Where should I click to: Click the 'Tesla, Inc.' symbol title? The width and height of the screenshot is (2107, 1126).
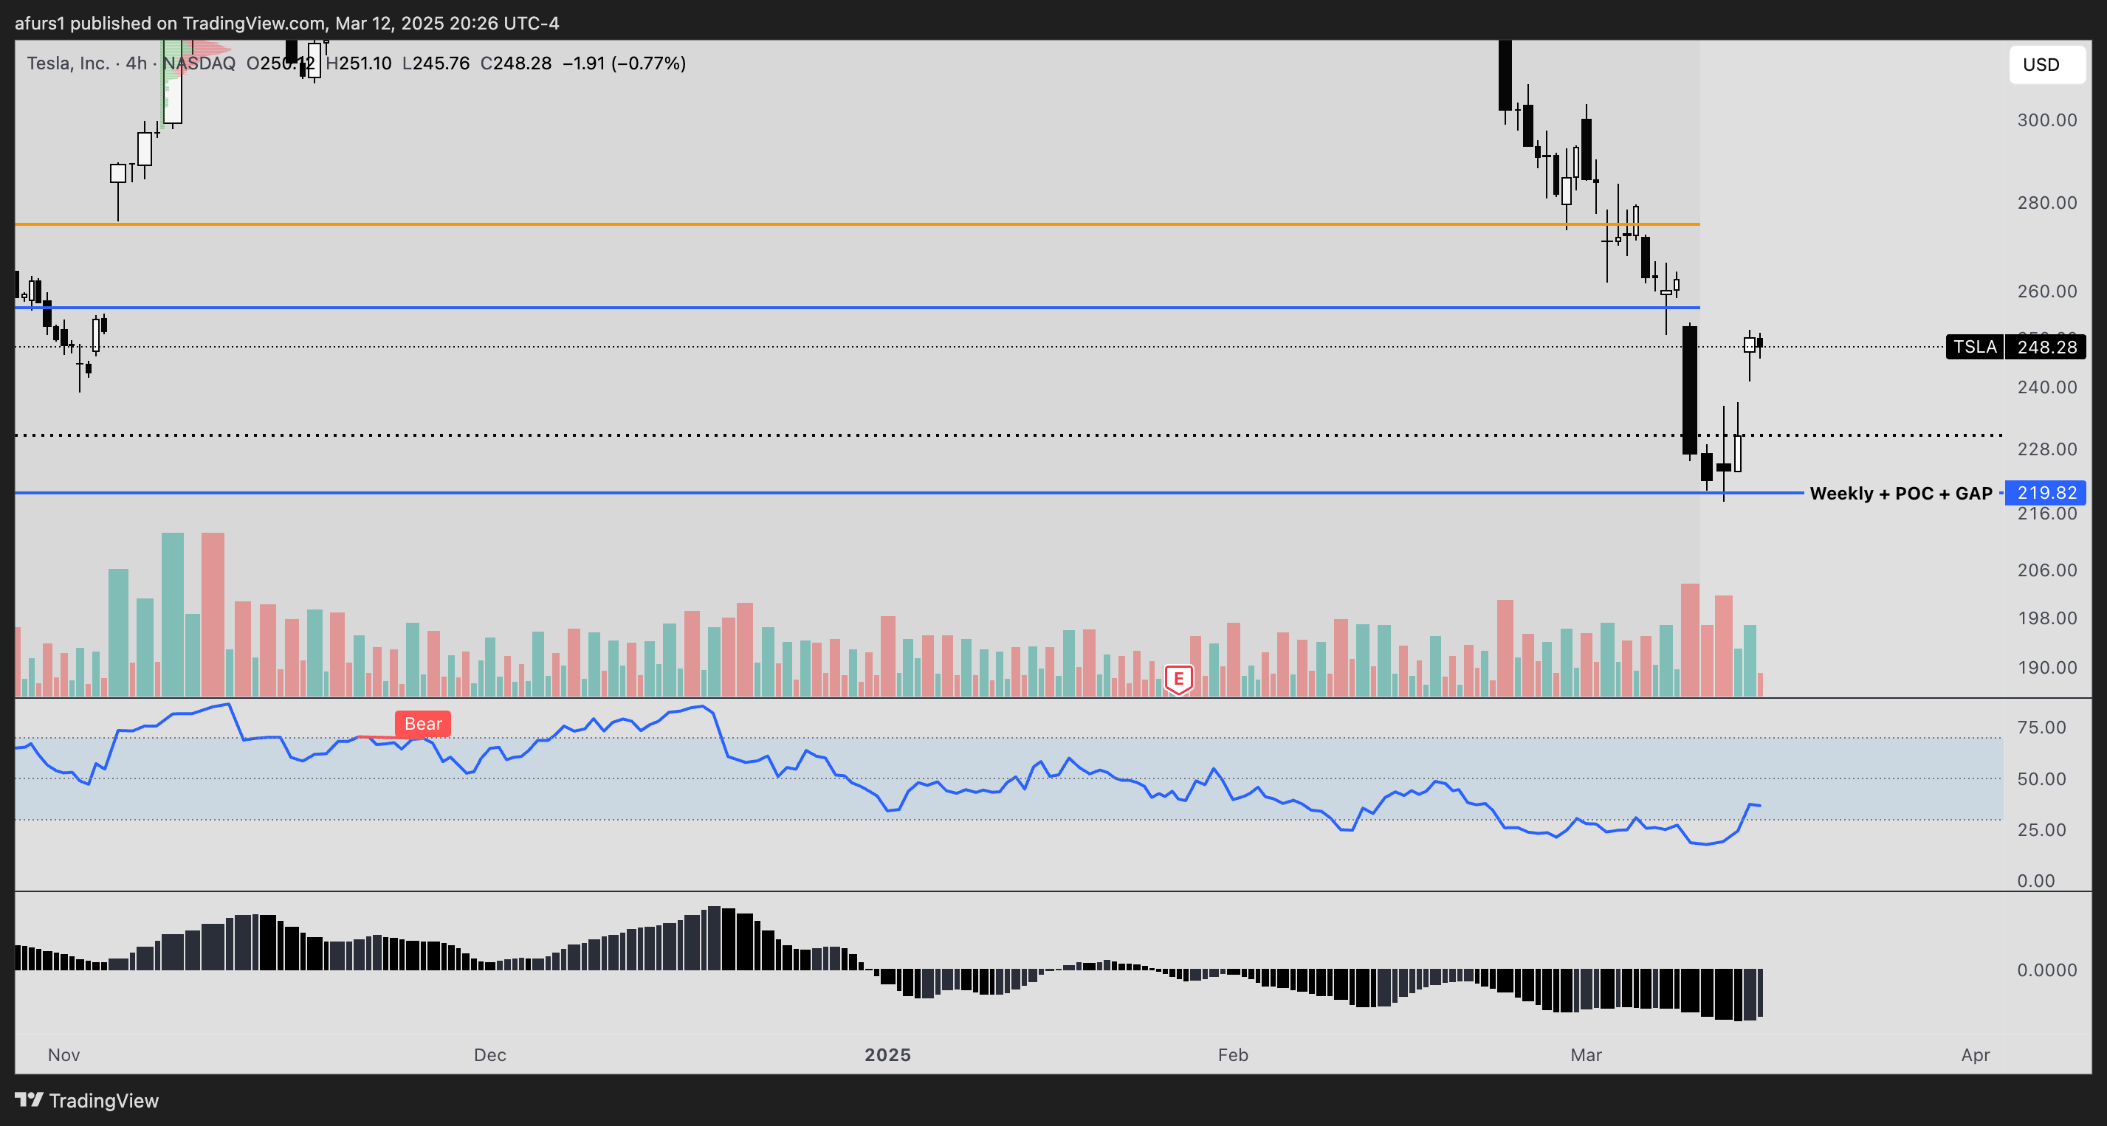tap(68, 63)
